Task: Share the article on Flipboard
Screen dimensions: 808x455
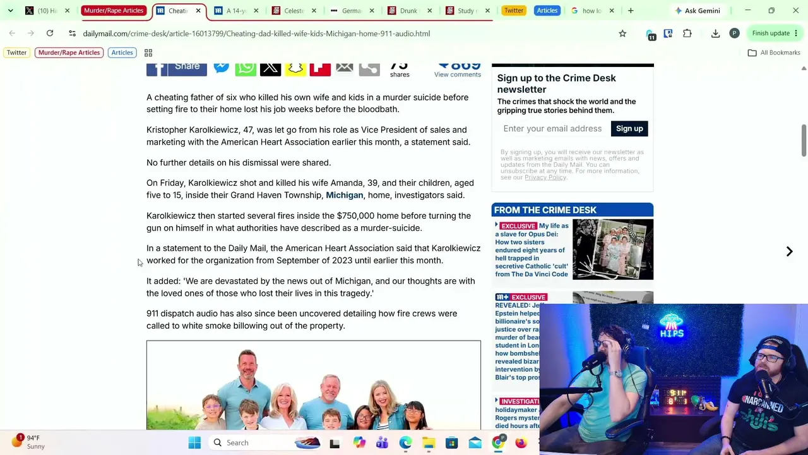Action: (x=320, y=68)
